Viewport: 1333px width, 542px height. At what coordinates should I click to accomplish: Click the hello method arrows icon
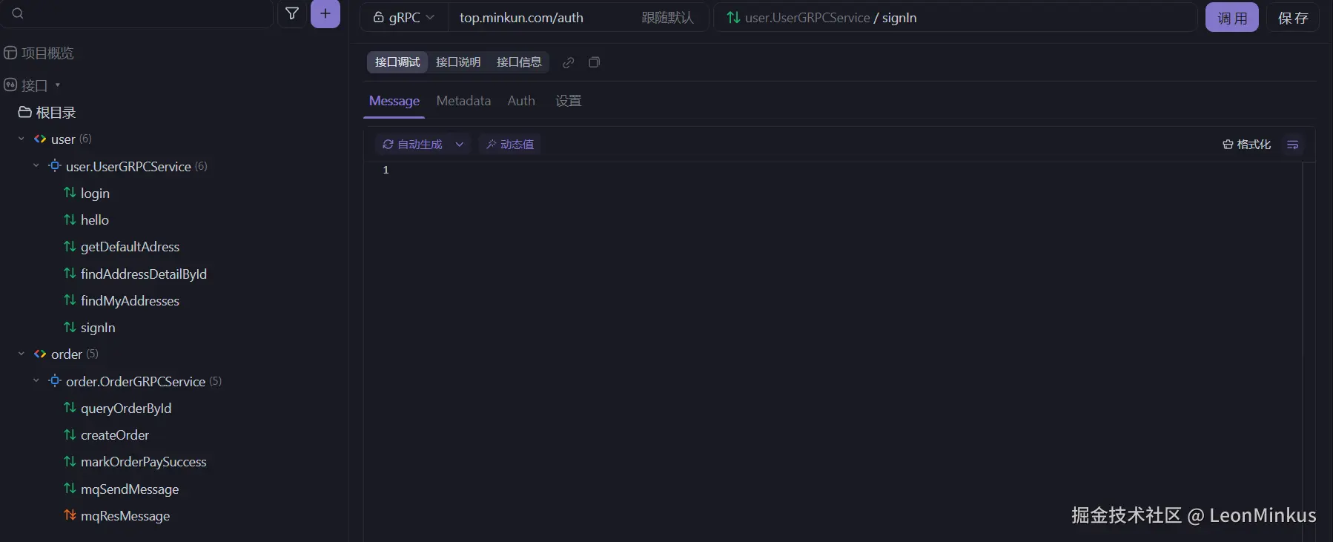(70, 219)
